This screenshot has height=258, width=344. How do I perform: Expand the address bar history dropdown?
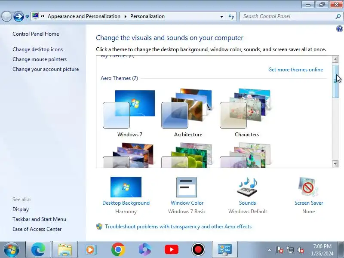point(221,16)
